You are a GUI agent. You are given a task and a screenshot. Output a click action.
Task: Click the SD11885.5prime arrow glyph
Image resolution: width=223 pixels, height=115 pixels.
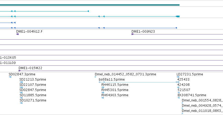click(21, 98)
